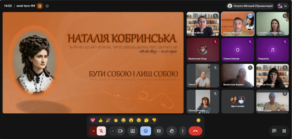Send the laughing face reaction
Viewport: 292px width, 139px height.
click(124, 120)
